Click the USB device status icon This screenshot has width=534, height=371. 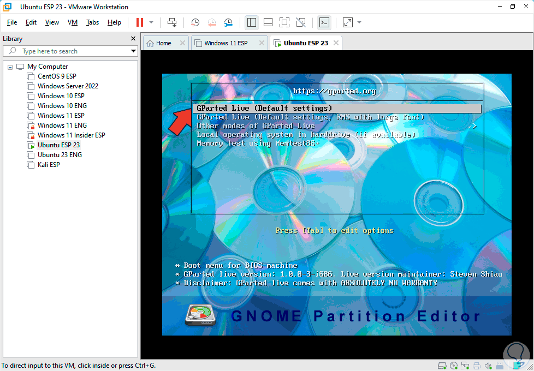500,366
